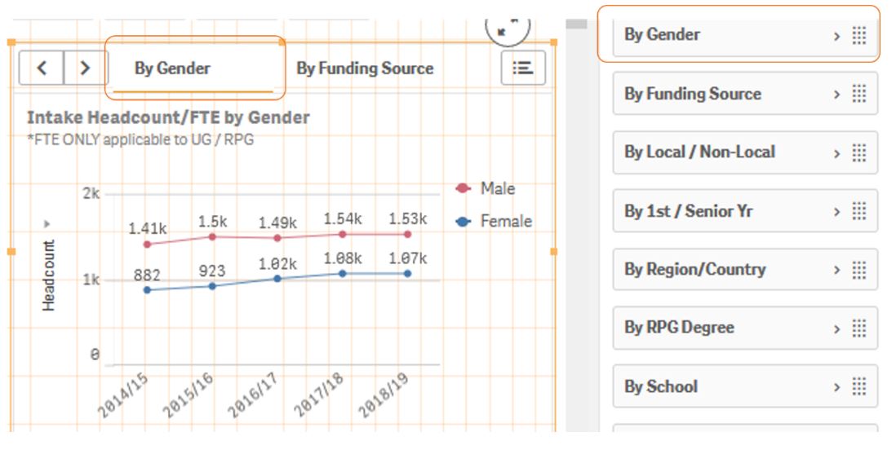Expand the By Region/Country chevron

836,271
